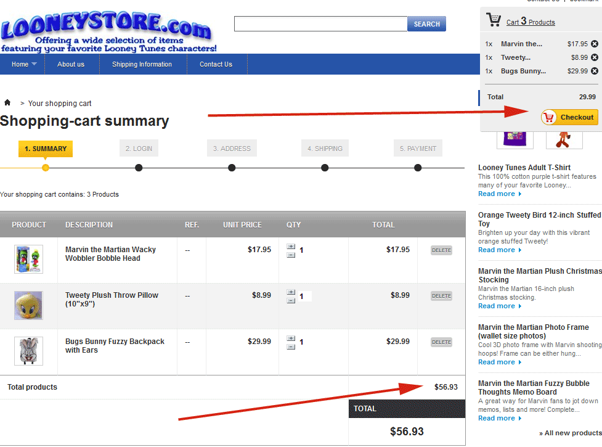The width and height of the screenshot is (602, 447).
Task: Remove Bugs Bunny... from the mini cart
Action: [x=595, y=71]
